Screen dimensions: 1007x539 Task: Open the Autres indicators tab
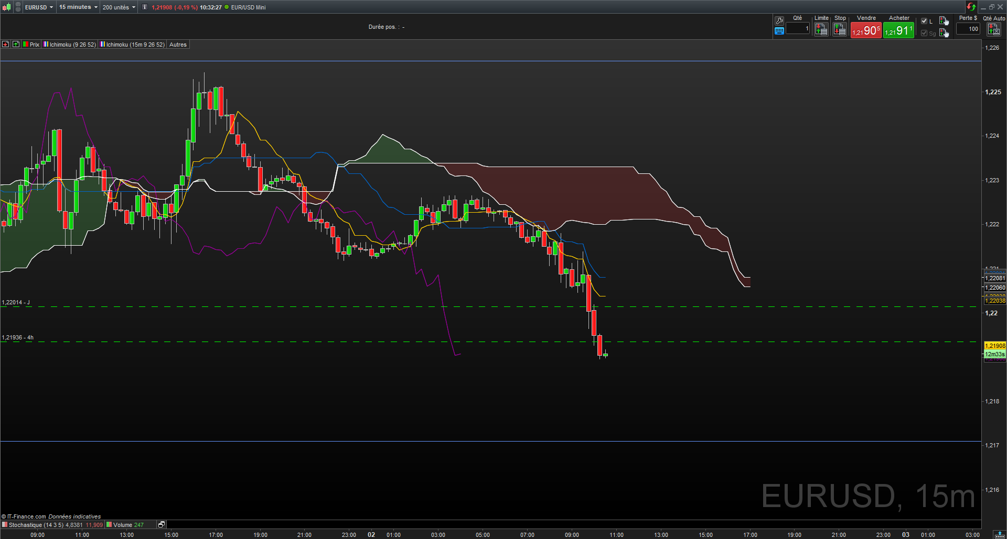[178, 45]
